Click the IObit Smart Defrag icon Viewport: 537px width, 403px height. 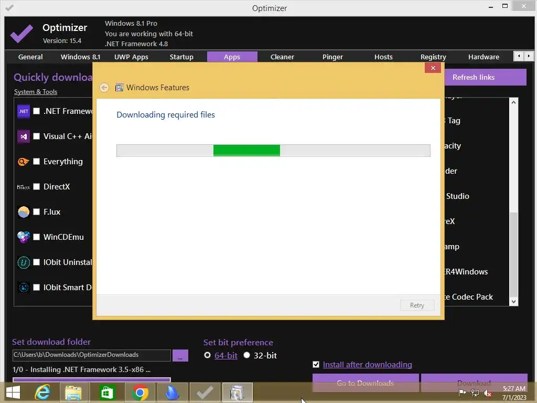23,288
